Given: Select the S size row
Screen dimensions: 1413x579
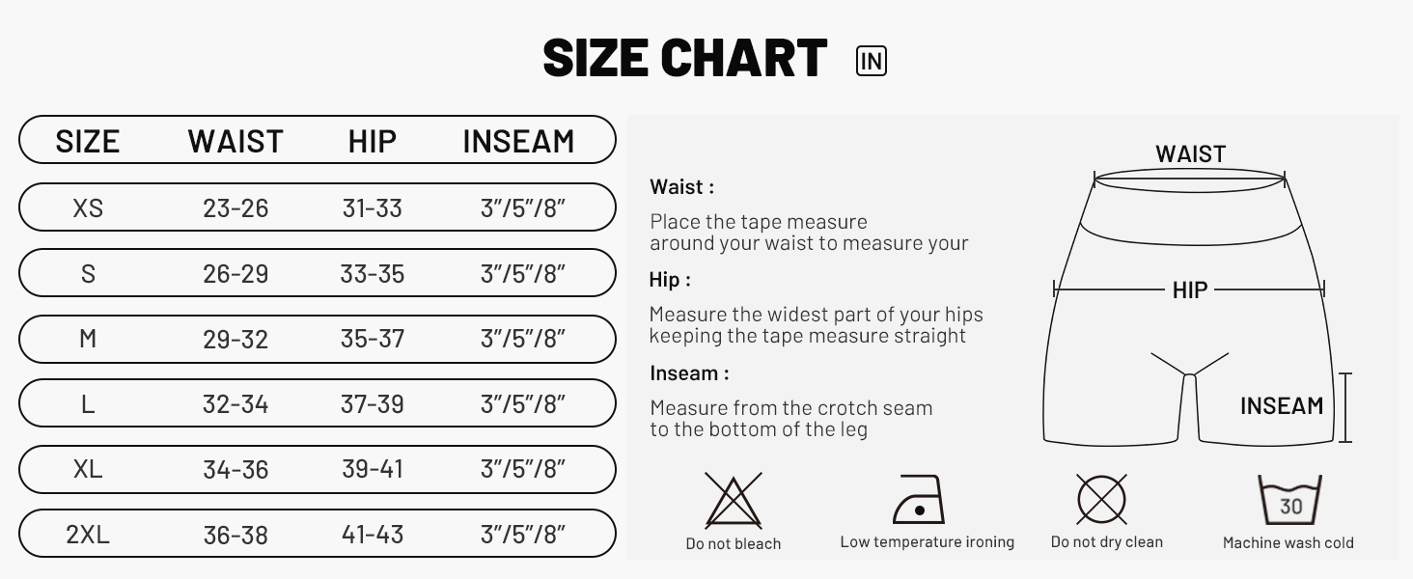Looking at the screenshot, I should 317,273.
